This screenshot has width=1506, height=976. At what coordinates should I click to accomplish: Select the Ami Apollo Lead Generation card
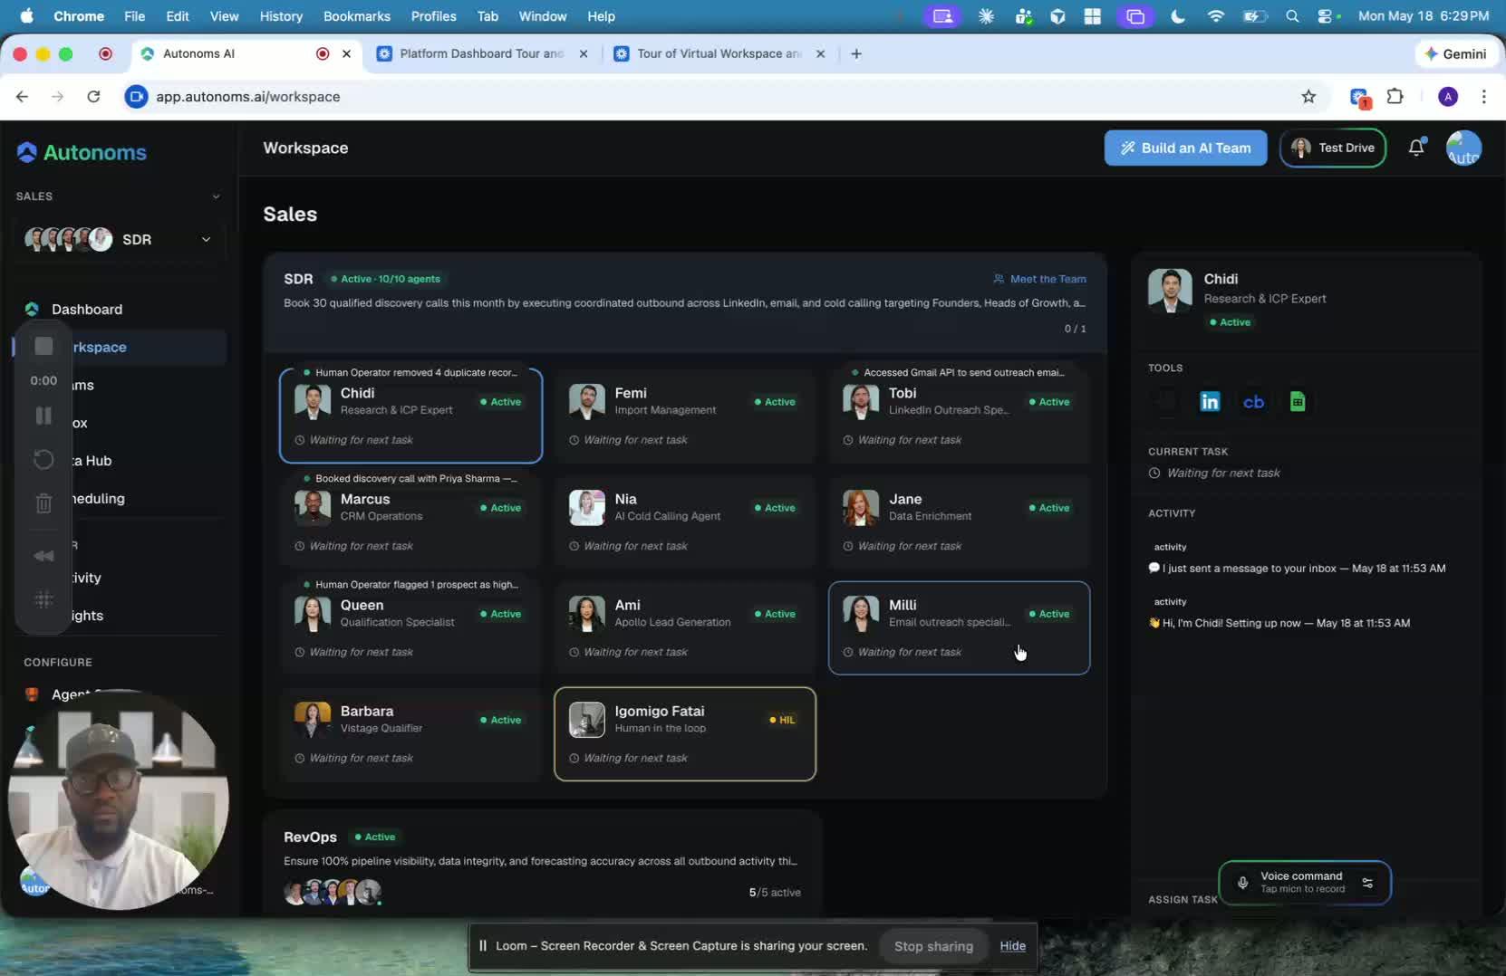click(685, 627)
